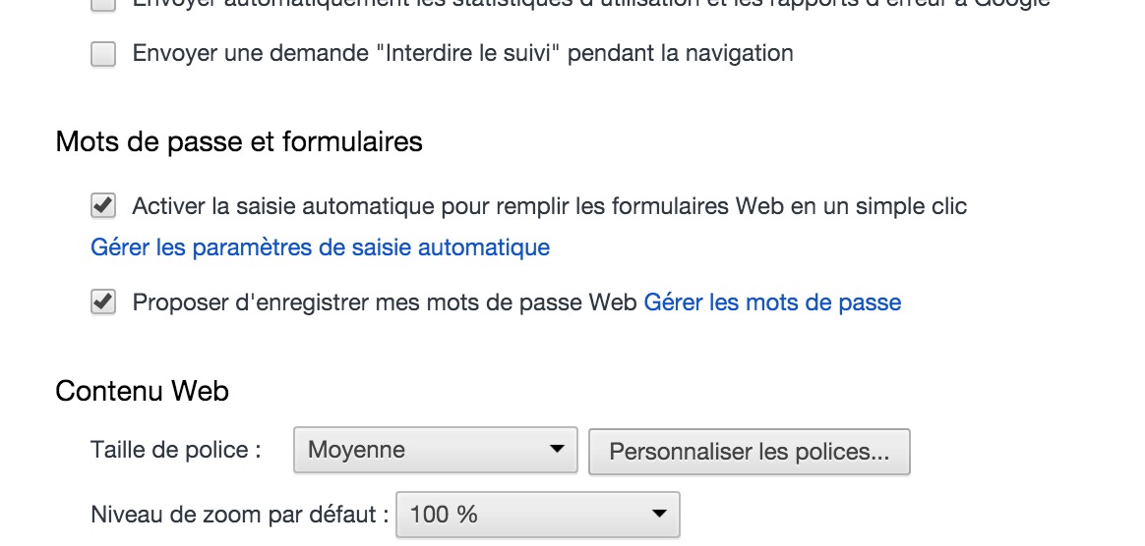Click the font size dropdown arrow
This screenshot has height=546, width=1145.
558,451
